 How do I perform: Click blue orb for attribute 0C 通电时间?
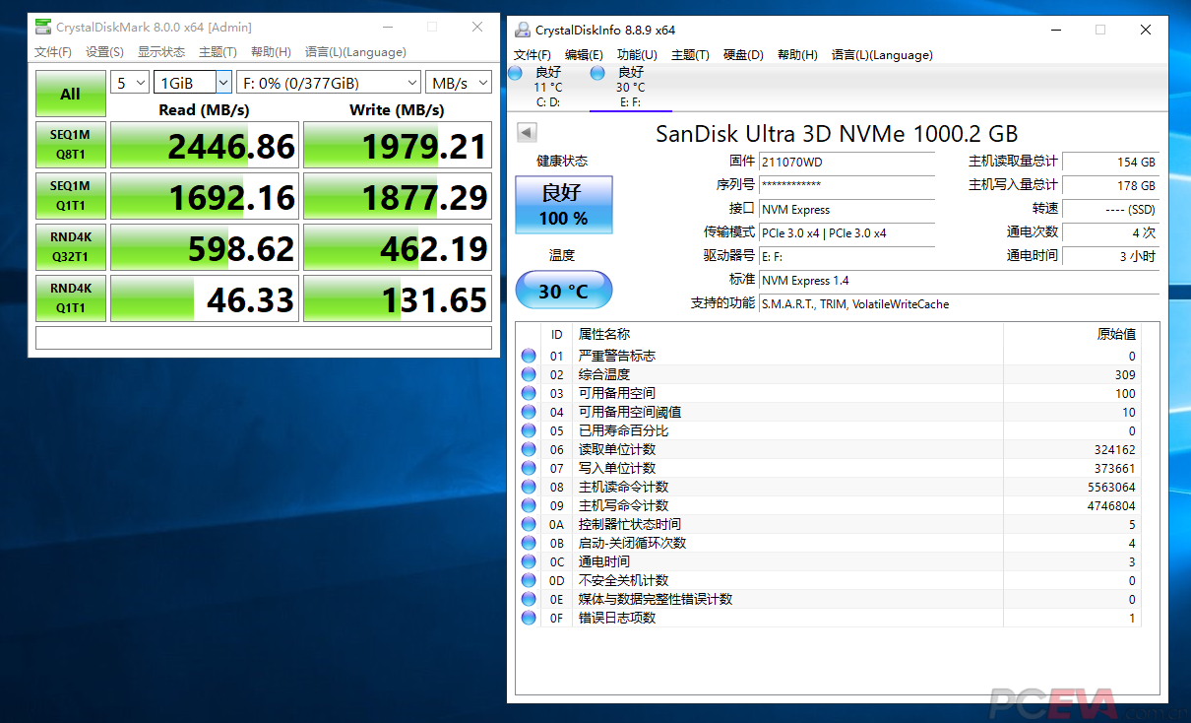(x=530, y=561)
